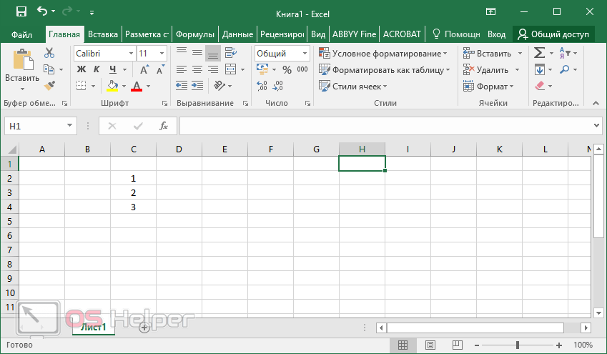
Task: Save the workbook with the floppy disk icon
Action: click(21, 12)
